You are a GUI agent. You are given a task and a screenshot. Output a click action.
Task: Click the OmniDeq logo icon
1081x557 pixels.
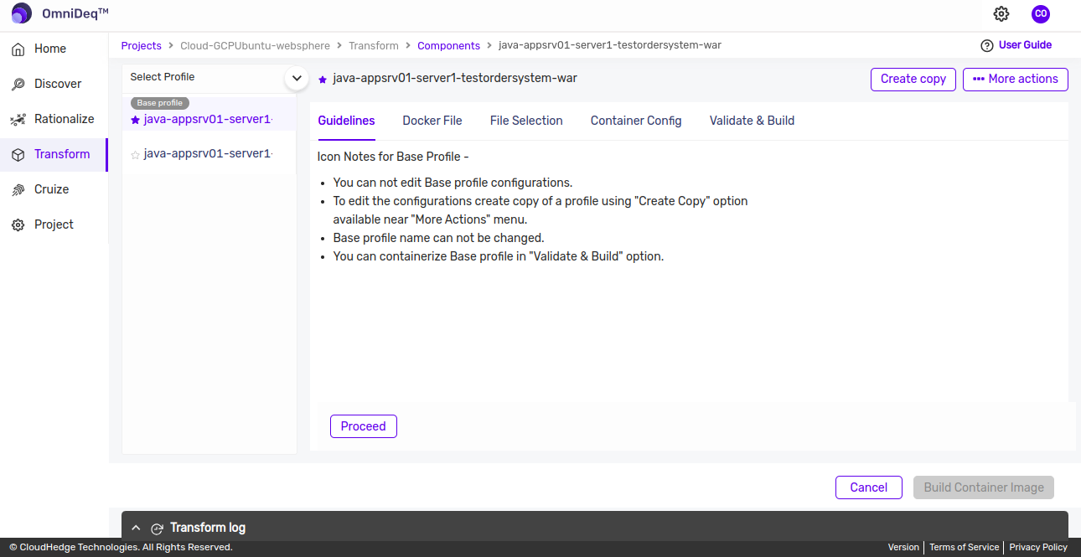22,13
